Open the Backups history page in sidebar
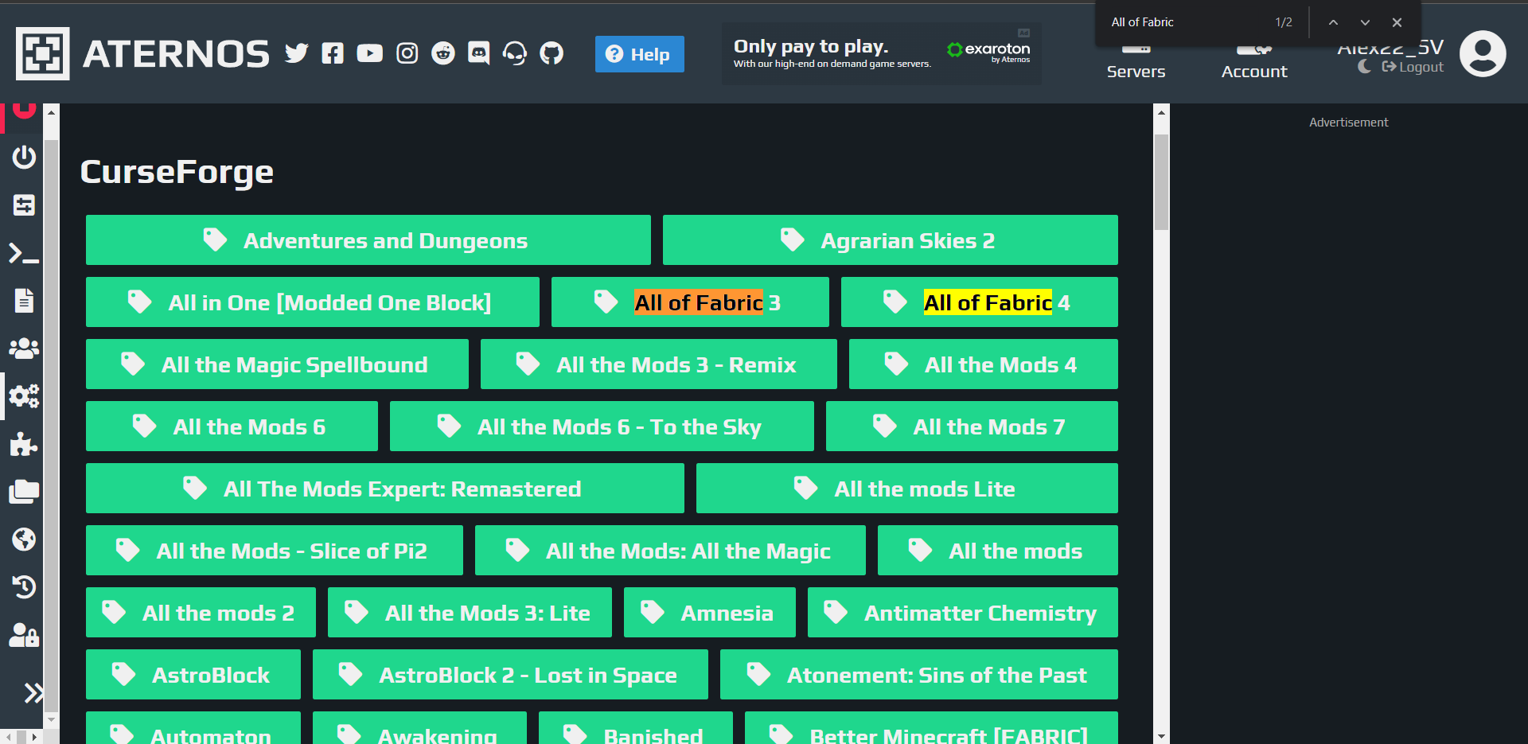This screenshot has height=744, width=1528. [24, 587]
